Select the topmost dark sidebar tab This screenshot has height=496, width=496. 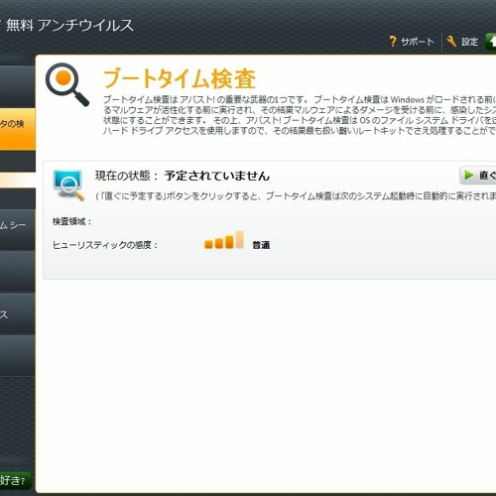(x=18, y=86)
